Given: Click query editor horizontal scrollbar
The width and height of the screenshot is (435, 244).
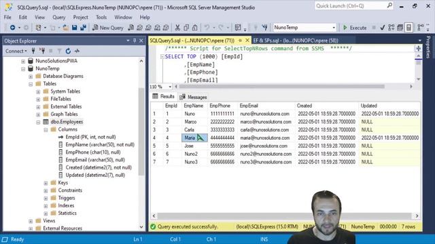Looking at the screenshot, I should 282,87.
